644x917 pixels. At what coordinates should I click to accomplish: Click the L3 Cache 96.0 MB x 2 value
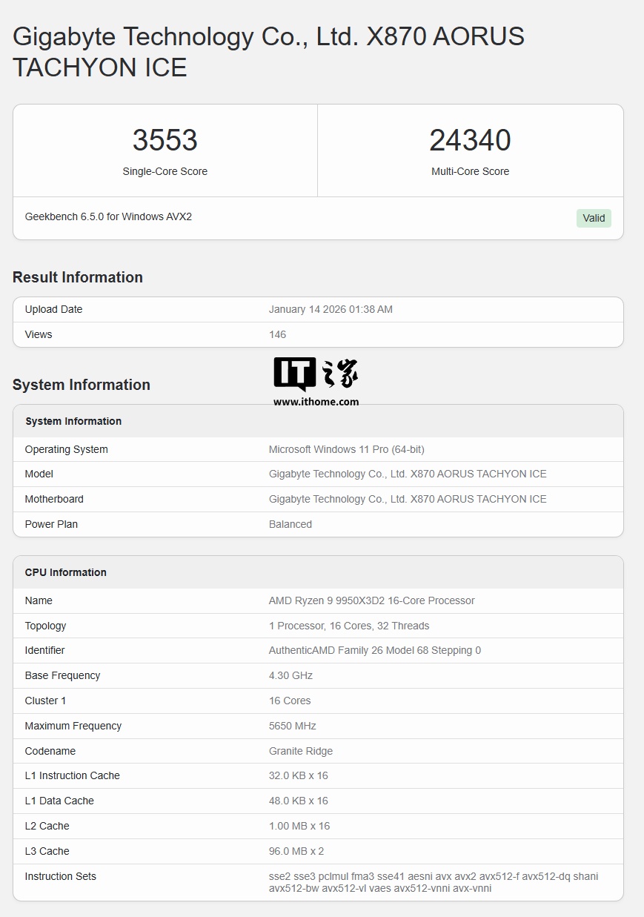(296, 851)
